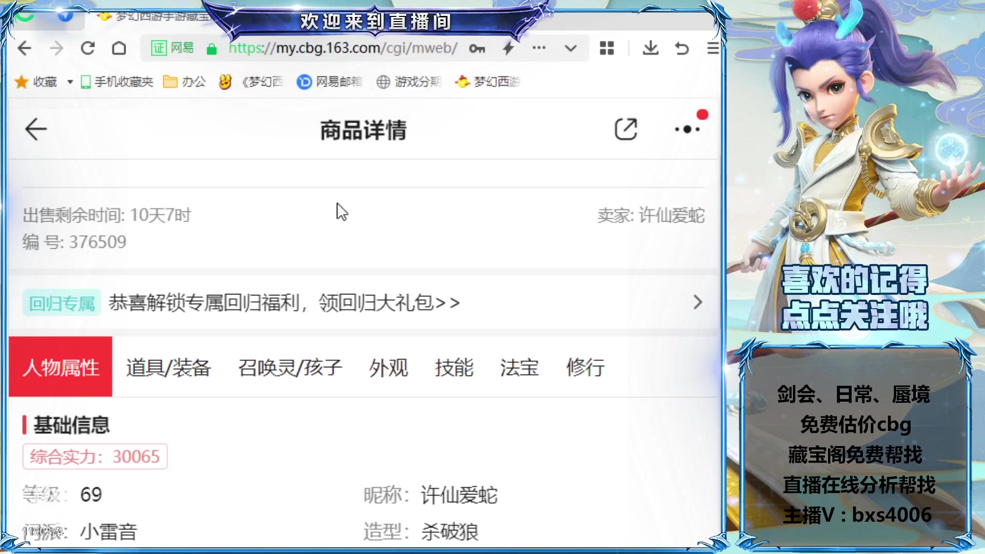Open the 《梦幻西 bookmark

[251, 82]
